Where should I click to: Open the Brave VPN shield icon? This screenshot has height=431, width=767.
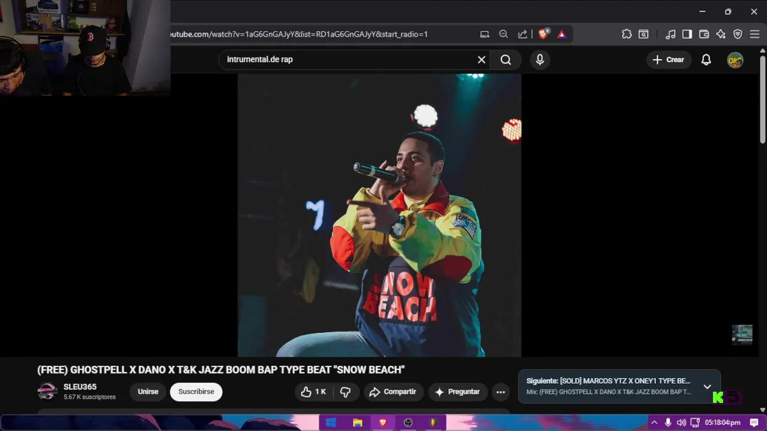click(x=738, y=34)
